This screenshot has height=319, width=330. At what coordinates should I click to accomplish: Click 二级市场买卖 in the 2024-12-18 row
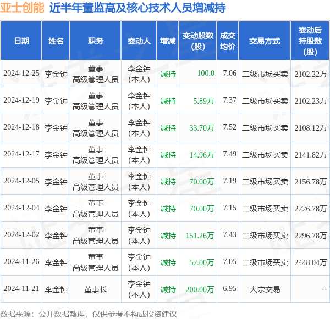click(265, 128)
